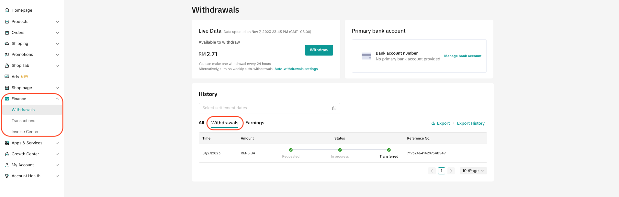Click the Finance wallet icon
619x197 pixels.
click(7, 99)
